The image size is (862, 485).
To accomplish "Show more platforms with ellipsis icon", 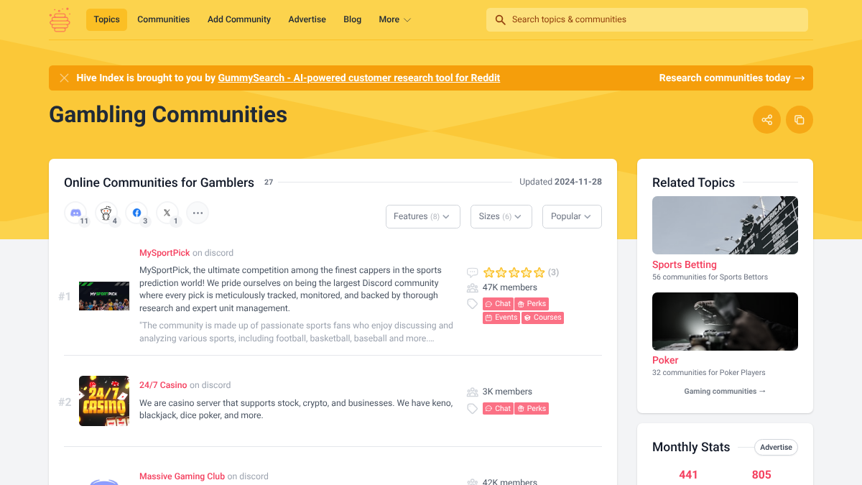I will (x=198, y=213).
